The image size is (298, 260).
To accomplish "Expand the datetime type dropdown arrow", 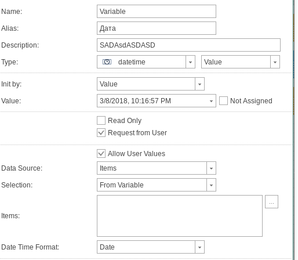I will 190,62.
